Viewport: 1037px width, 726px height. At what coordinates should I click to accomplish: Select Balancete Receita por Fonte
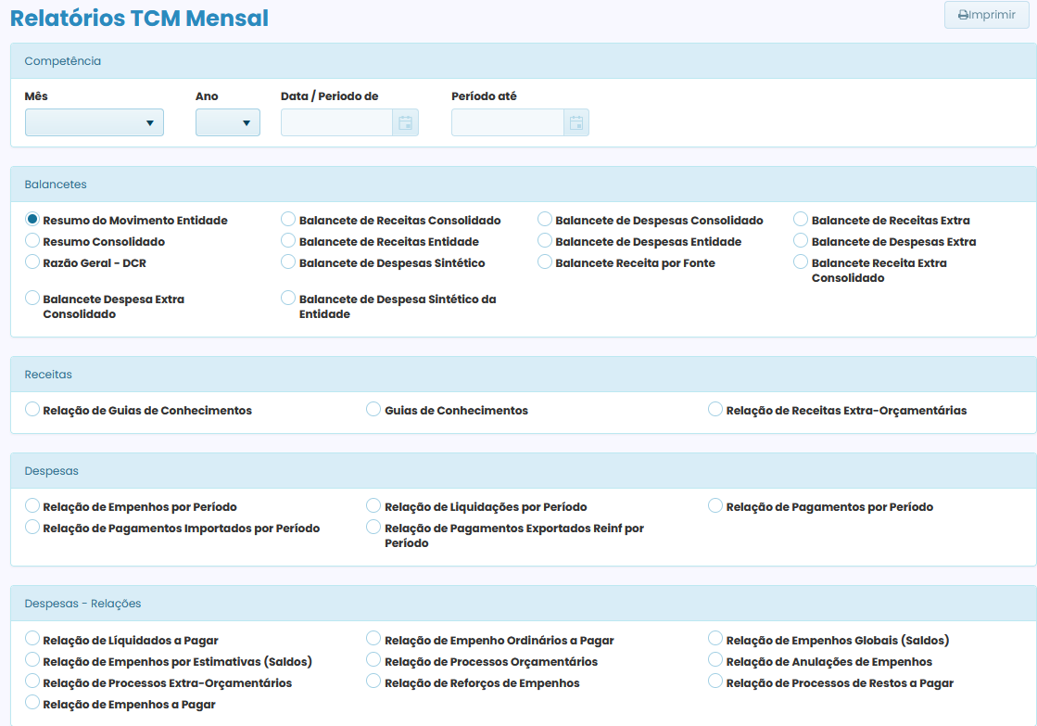(545, 262)
